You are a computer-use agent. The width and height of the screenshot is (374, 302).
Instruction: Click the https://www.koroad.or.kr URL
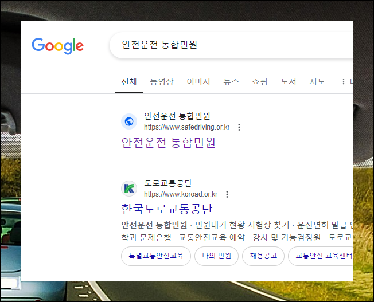(181, 194)
